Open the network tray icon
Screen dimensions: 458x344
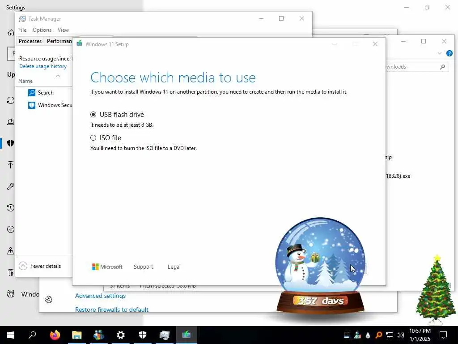(390, 335)
